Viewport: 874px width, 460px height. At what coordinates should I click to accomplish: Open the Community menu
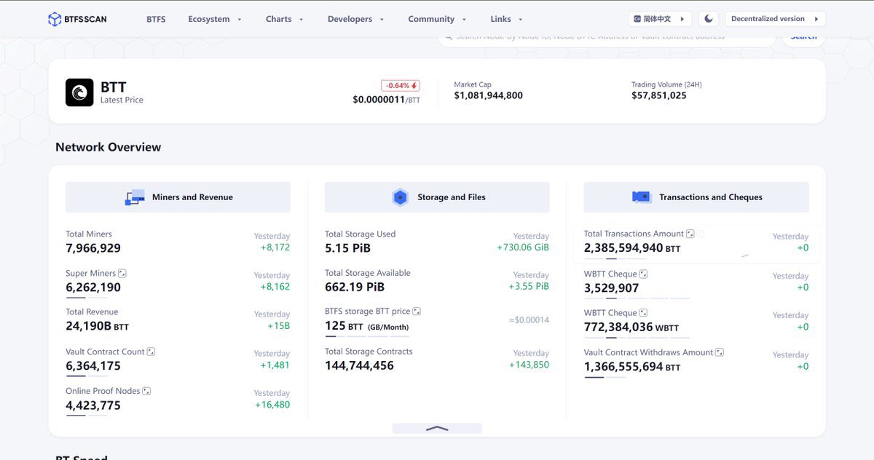point(433,19)
